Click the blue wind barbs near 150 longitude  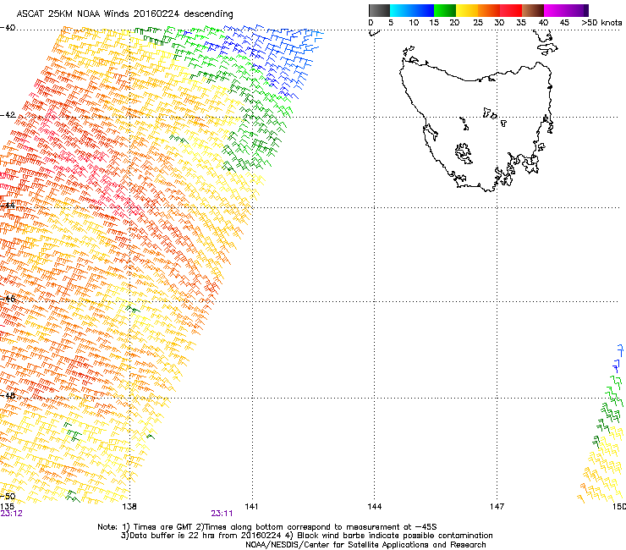click(x=618, y=359)
